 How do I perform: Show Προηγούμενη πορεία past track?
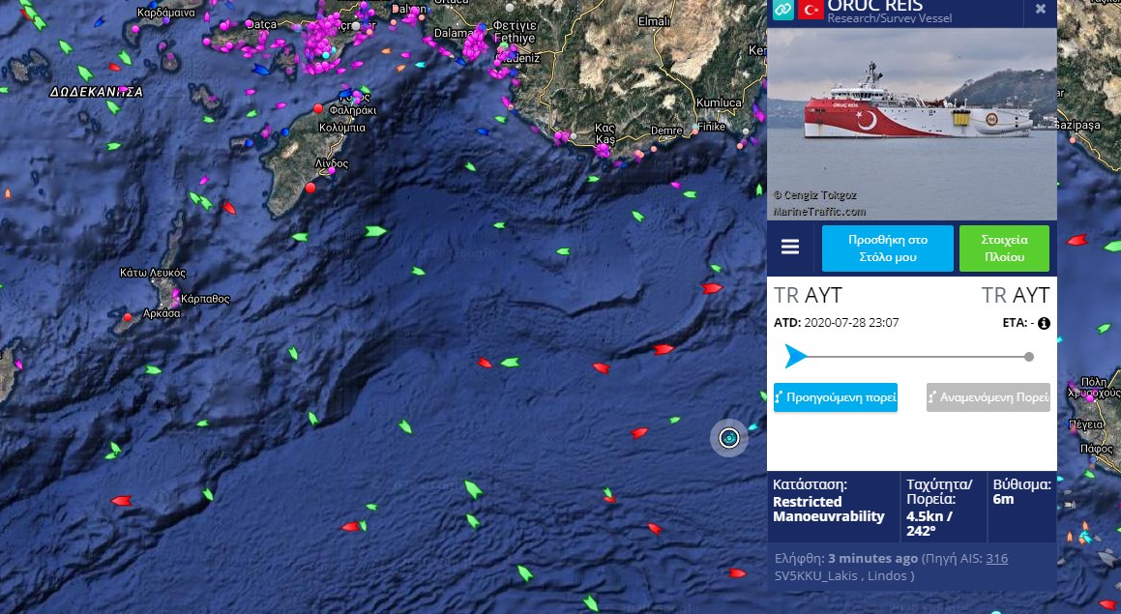835,397
